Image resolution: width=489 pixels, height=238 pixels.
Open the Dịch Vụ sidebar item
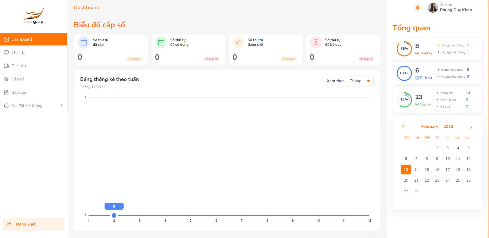[x=19, y=66]
